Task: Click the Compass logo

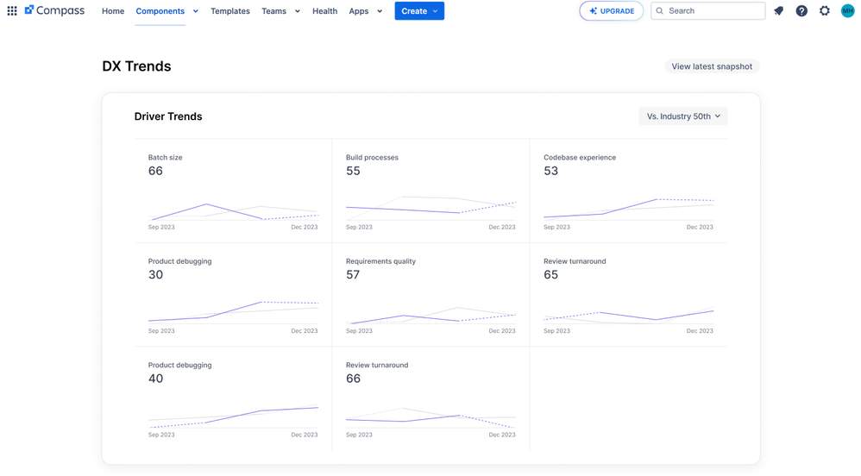Action: (x=54, y=11)
